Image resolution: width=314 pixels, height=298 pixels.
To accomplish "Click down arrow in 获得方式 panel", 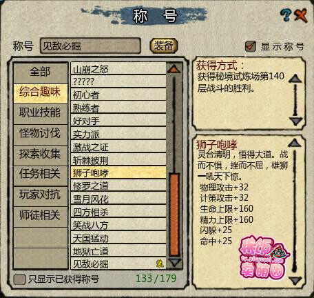I will tap(295, 121).
